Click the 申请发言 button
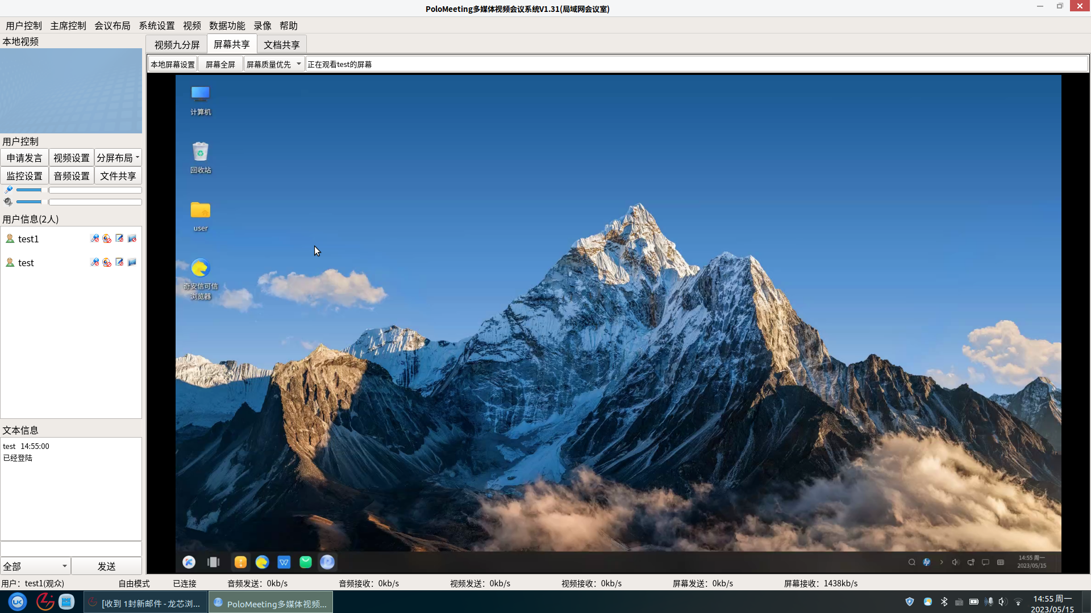This screenshot has height=613, width=1091. (x=24, y=158)
